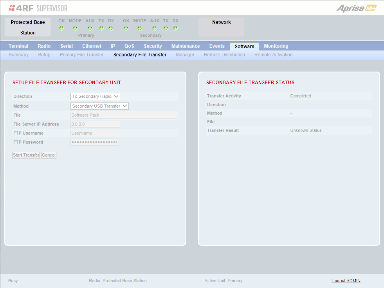Focus the File Server IP Address field
The height and width of the screenshot is (288, 384).
tap(95, 124)
